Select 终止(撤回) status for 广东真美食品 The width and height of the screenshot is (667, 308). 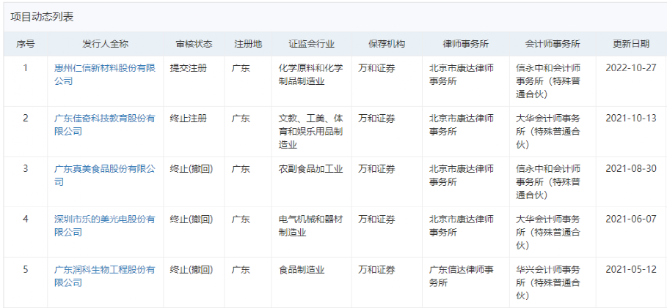(x=192, y=169)
